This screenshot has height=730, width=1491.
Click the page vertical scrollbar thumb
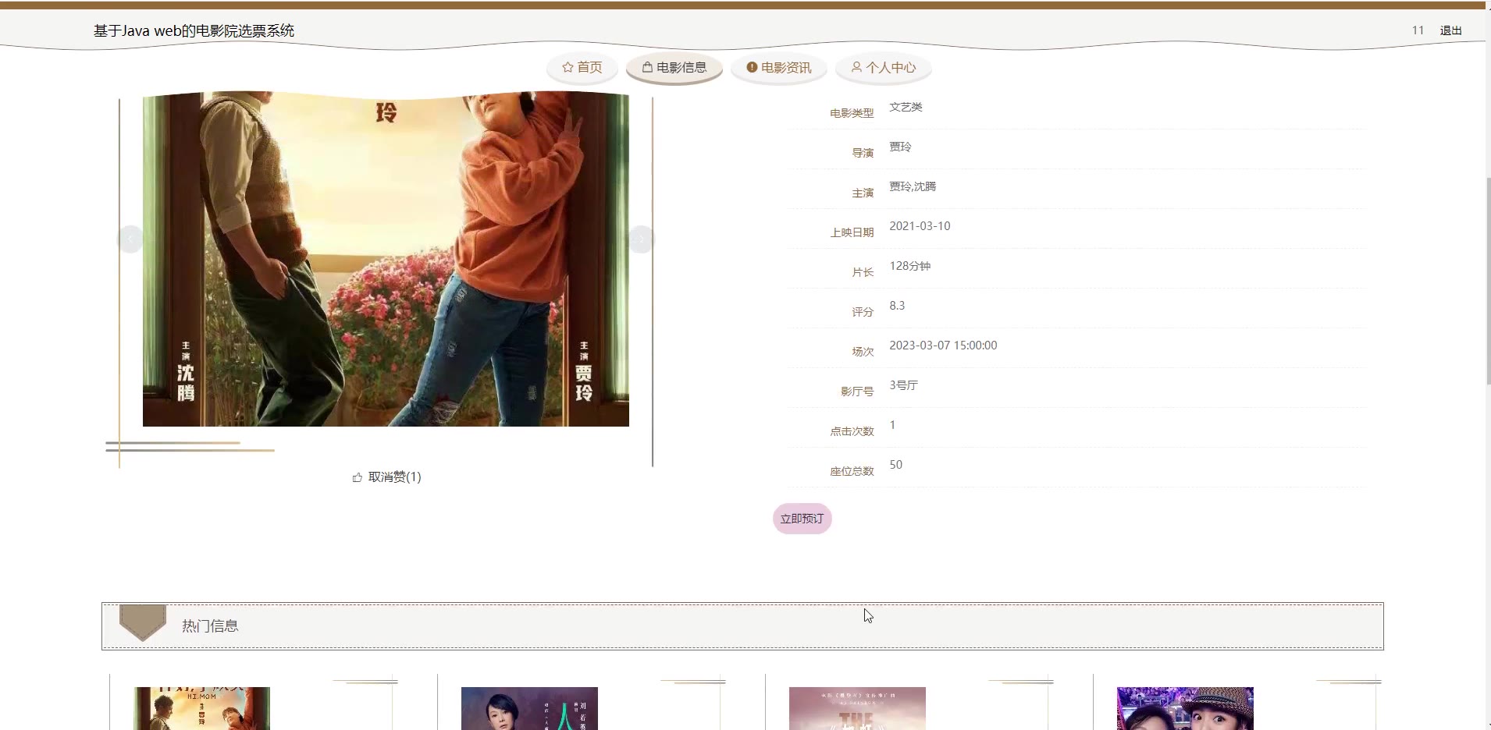click(x=1488, y=281)
